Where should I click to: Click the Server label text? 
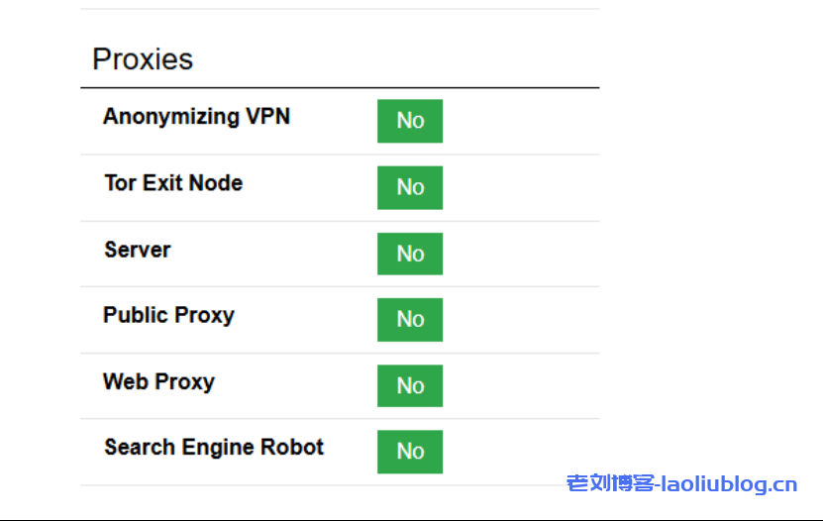tap(138, 250)
